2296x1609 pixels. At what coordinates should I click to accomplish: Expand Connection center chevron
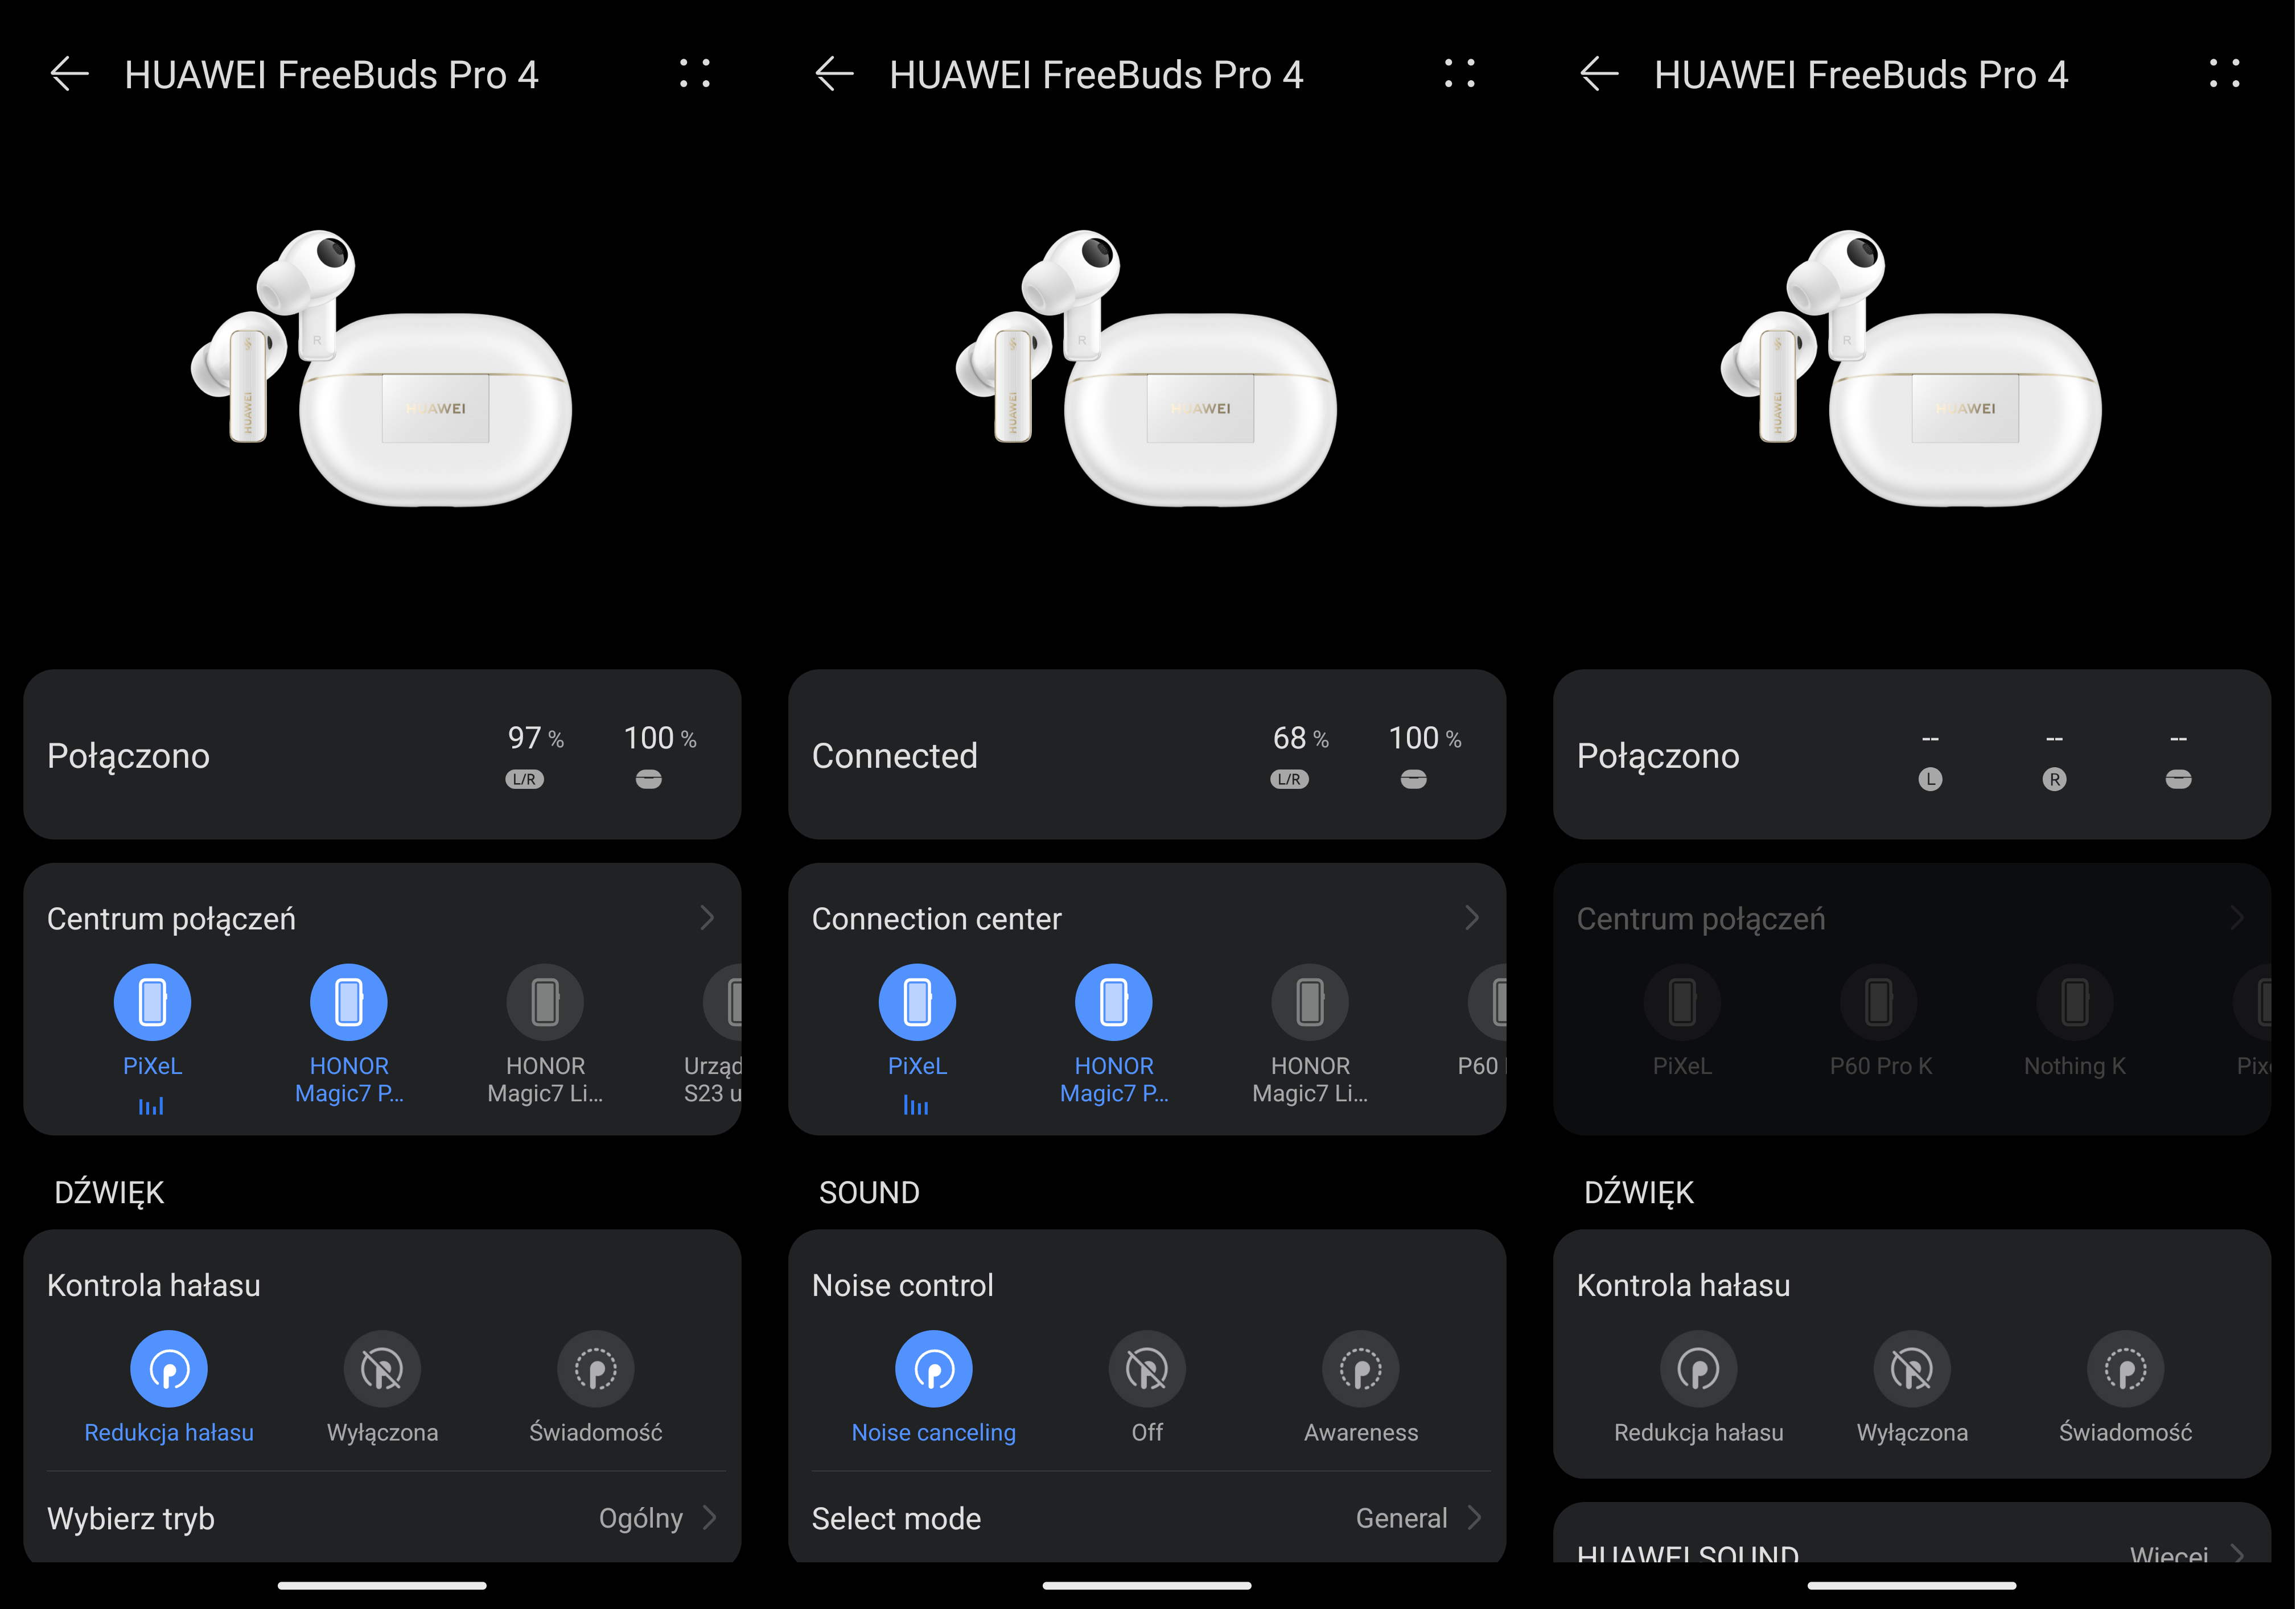tap(1472, 918)
